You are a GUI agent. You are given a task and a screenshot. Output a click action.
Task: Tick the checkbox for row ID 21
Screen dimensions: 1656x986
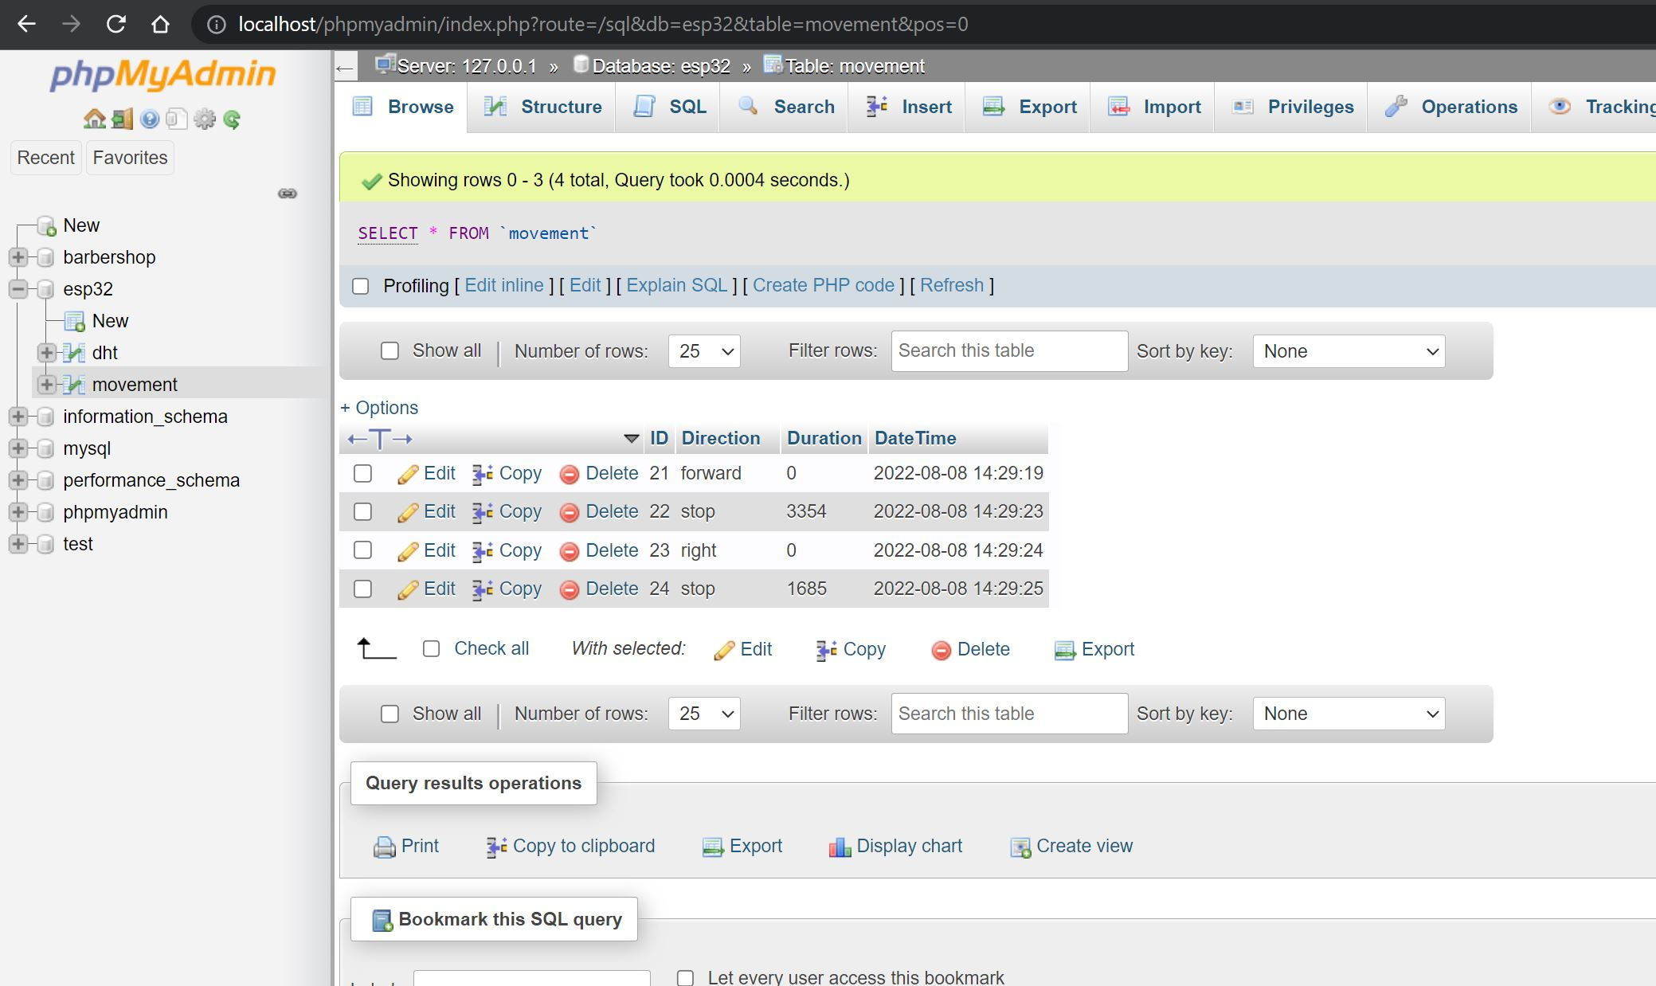point(362,474)
